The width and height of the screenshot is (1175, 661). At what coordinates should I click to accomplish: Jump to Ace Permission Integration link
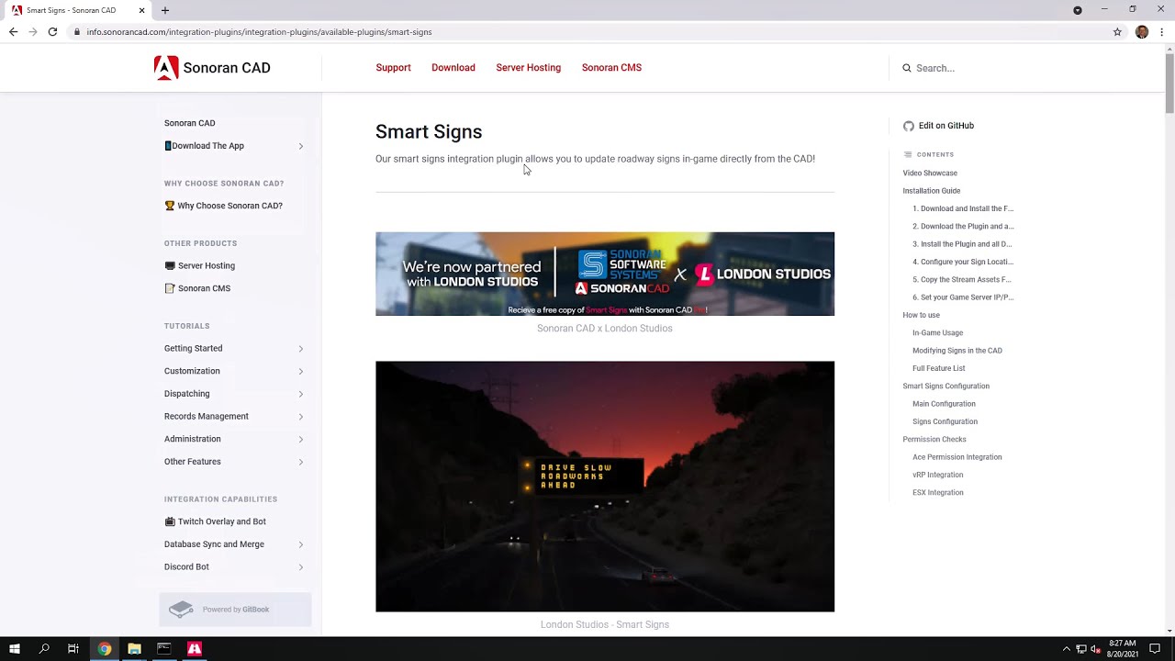tap(957, 457)
